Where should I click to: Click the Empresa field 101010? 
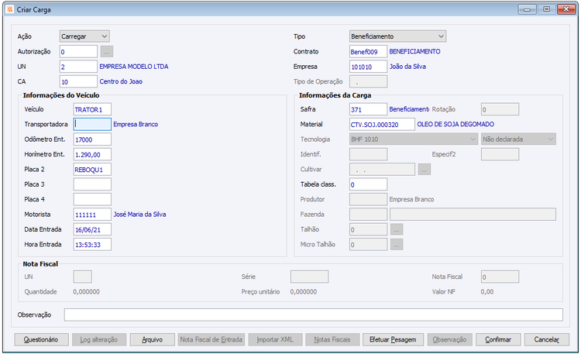368,67
